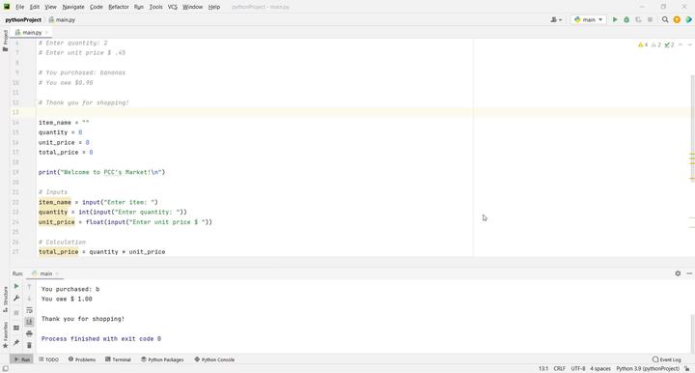The image size is (695, 373).
Task: Click the up-the-stack-trace arrow
Action: pos(29,286)
